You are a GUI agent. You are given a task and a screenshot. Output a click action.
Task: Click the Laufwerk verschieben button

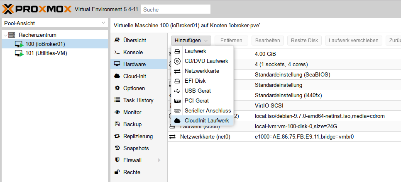point(353,41)
